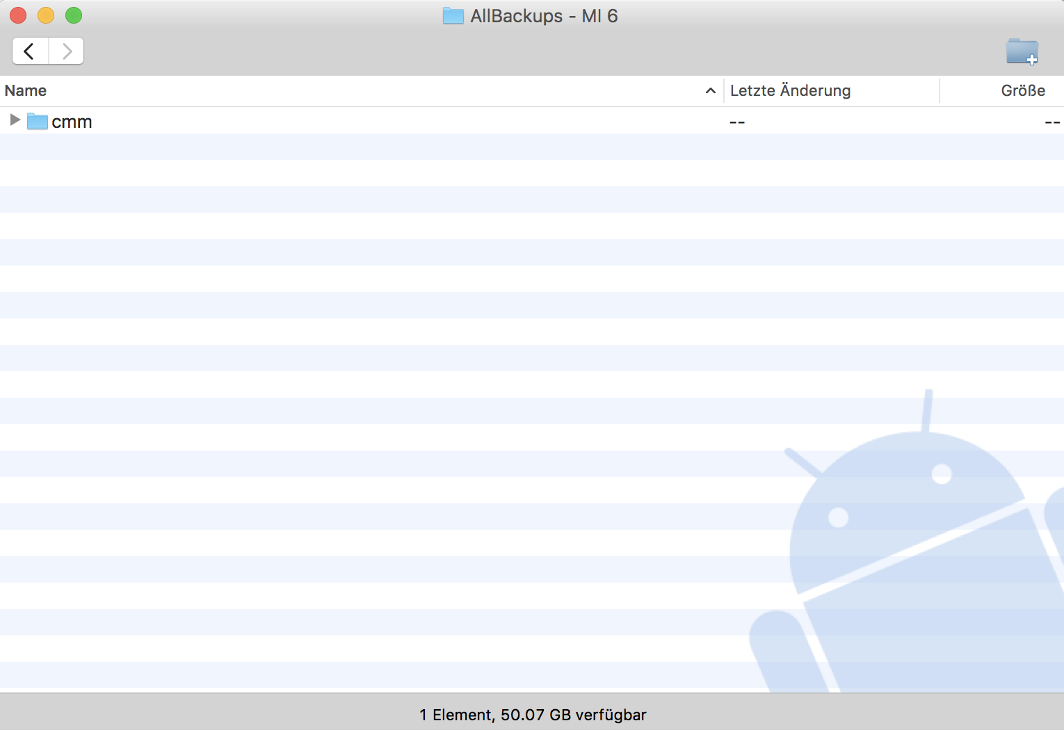Sort by Letzte Änderung column
The width and height of the screenshot is (1064, 730).
pyautogui.click(x=790, y=91)
